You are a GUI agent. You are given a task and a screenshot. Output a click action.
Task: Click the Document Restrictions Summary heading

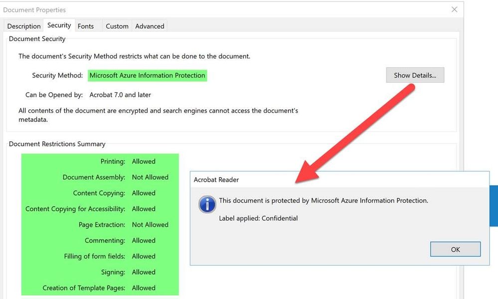point(57,144)
